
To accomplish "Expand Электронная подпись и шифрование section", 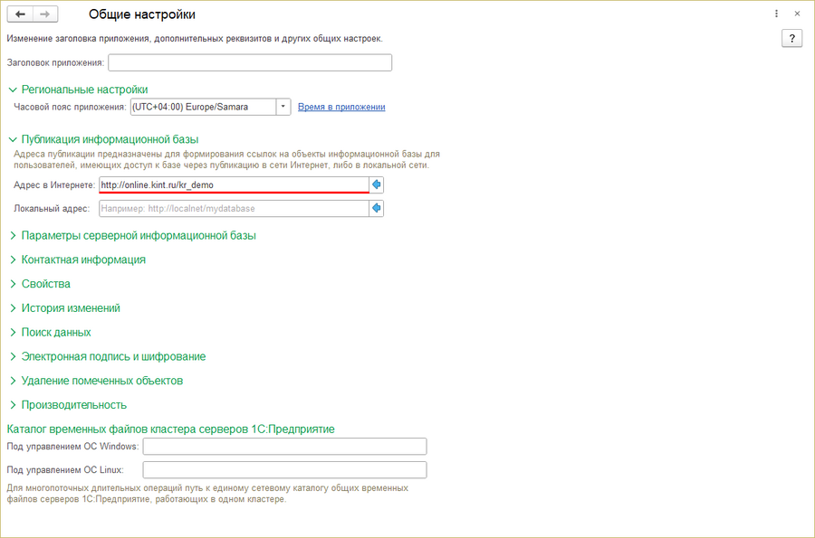I will pos(108,356).
